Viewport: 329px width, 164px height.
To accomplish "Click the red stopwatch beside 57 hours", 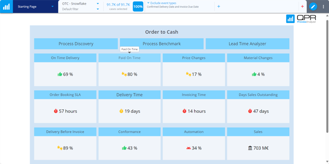I will 56,111.
